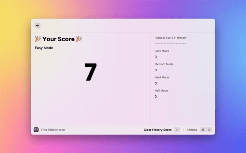
Task: Click the party popper emoji before Your Score
Action: coord(38,39)
